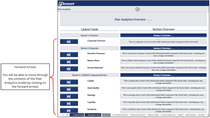Open the Capital sheet tab
This screenshot has width=210, height=118.
click(x=180, y=115)
